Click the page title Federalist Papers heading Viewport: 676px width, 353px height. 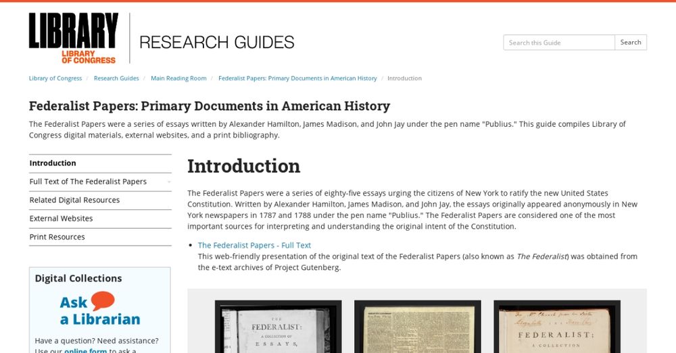pos(210,106)
